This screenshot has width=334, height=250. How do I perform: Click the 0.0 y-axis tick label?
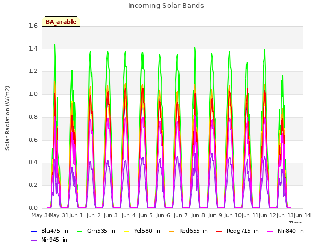tap(33, 208)
